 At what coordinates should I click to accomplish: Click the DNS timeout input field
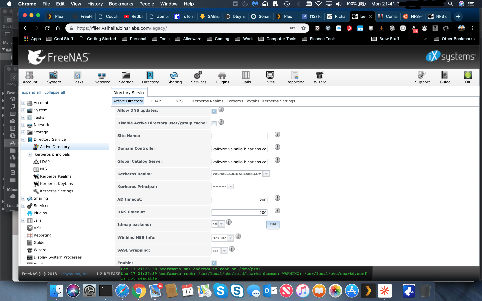[x=239, y=212]
